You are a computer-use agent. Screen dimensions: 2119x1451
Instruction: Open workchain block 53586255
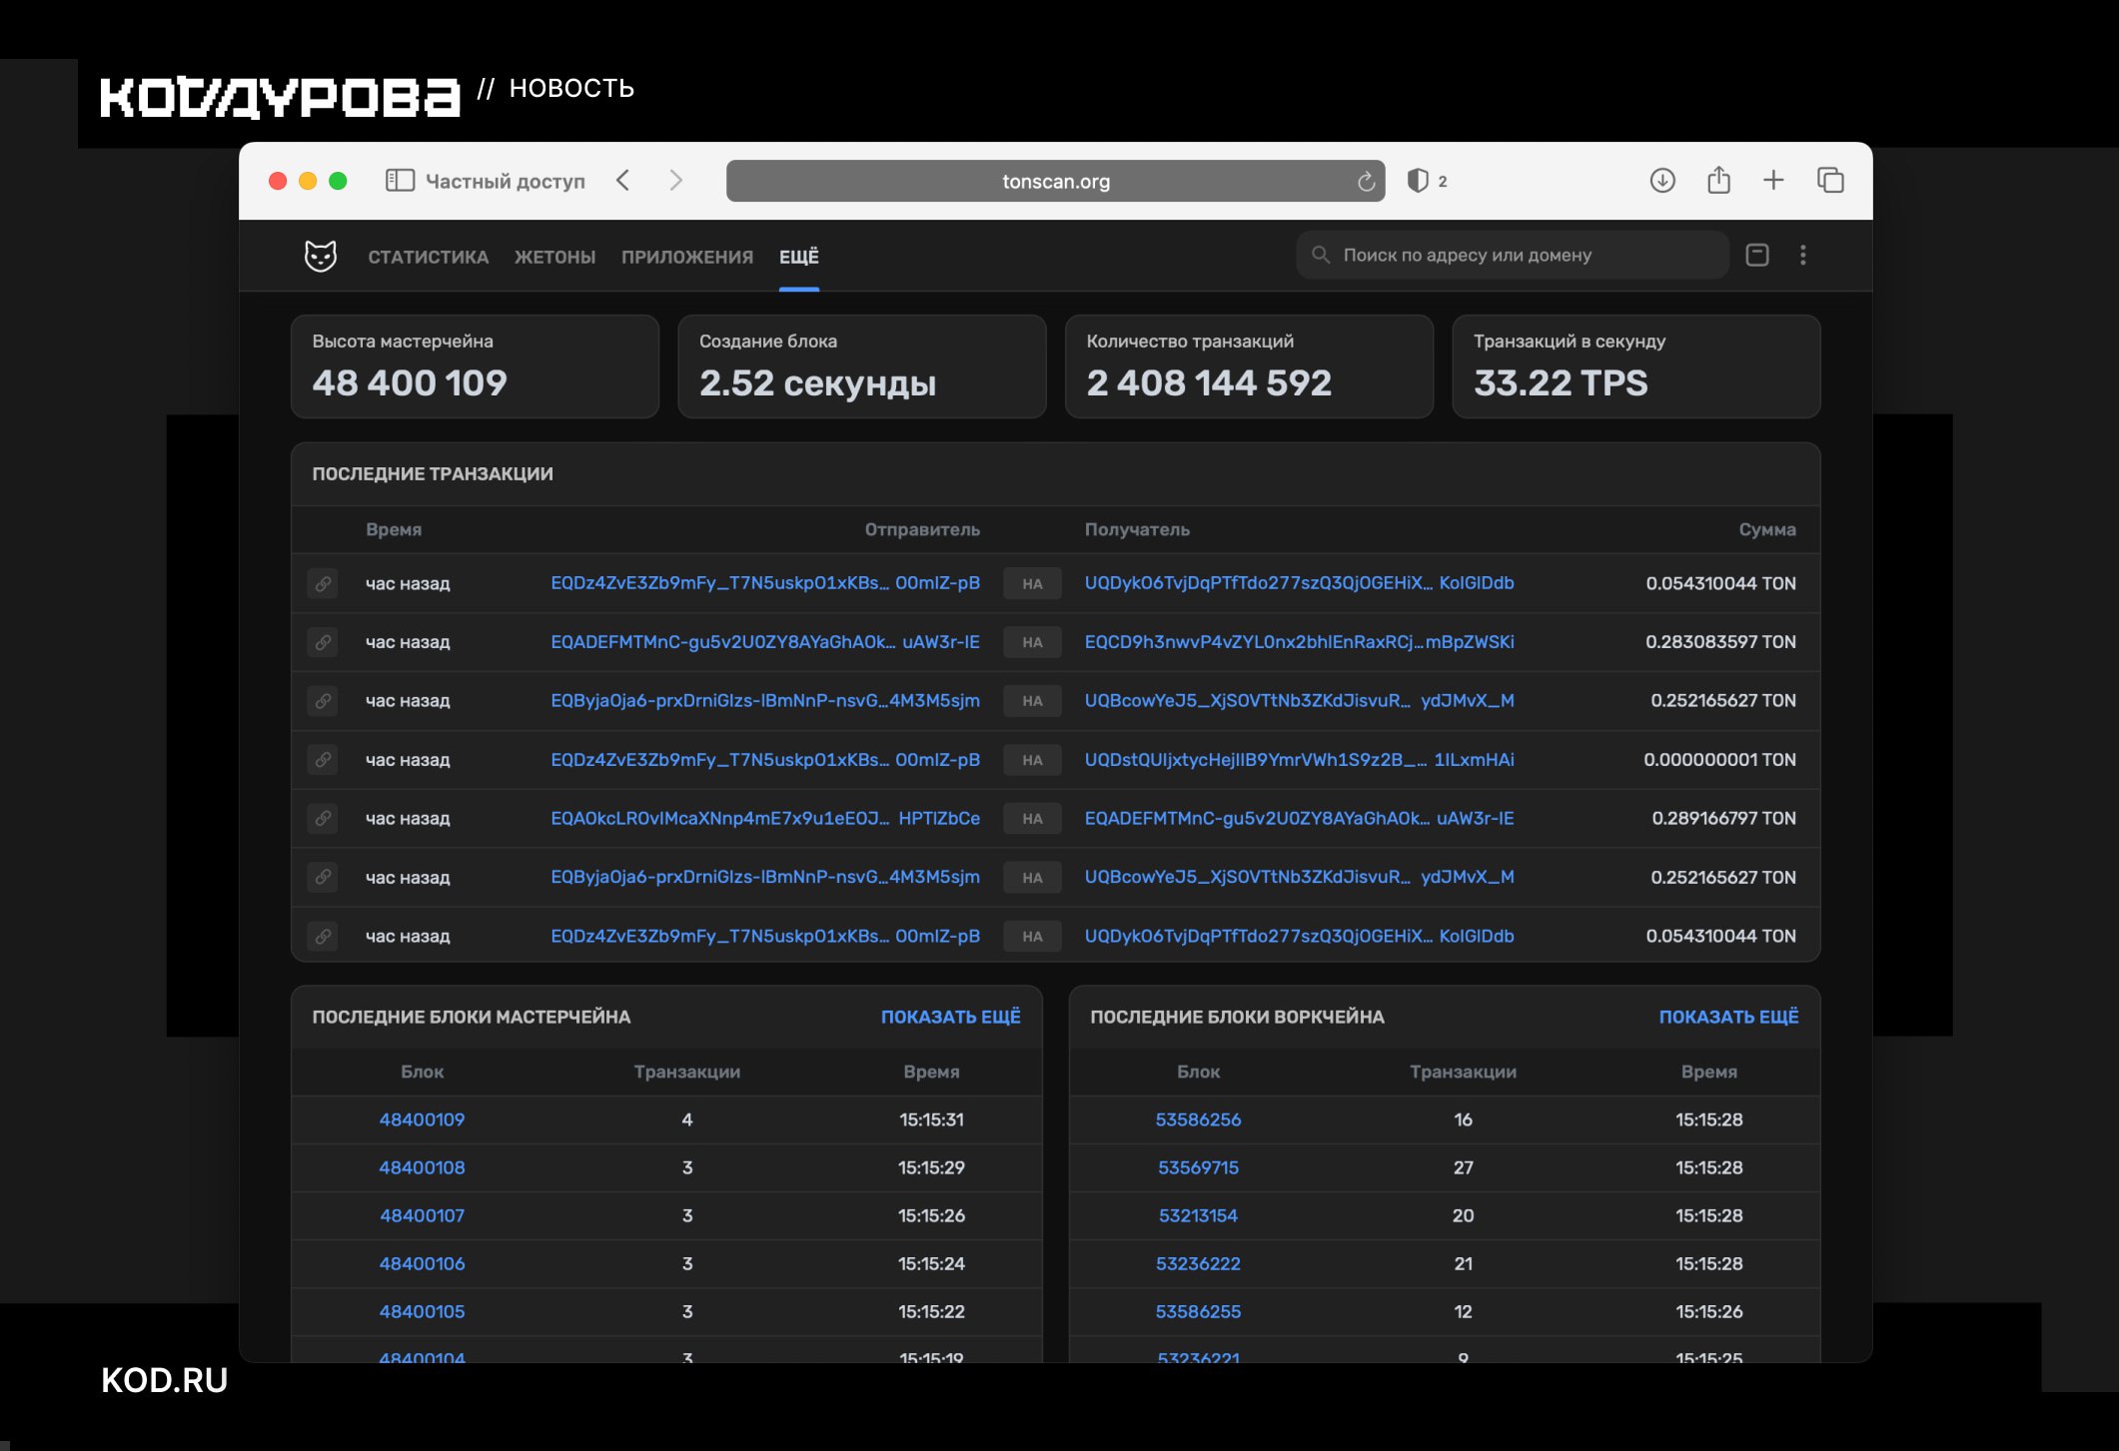click(1198, 1311)
